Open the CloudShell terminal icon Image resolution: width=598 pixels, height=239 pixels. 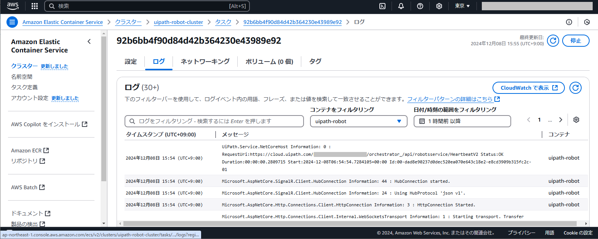[382, 6]
